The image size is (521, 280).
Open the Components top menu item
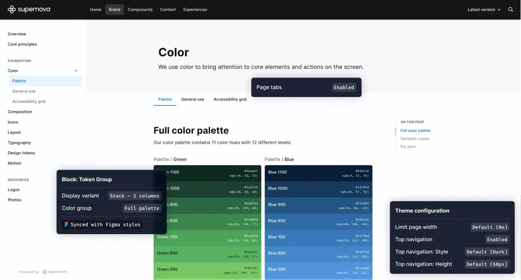point(140,10)
